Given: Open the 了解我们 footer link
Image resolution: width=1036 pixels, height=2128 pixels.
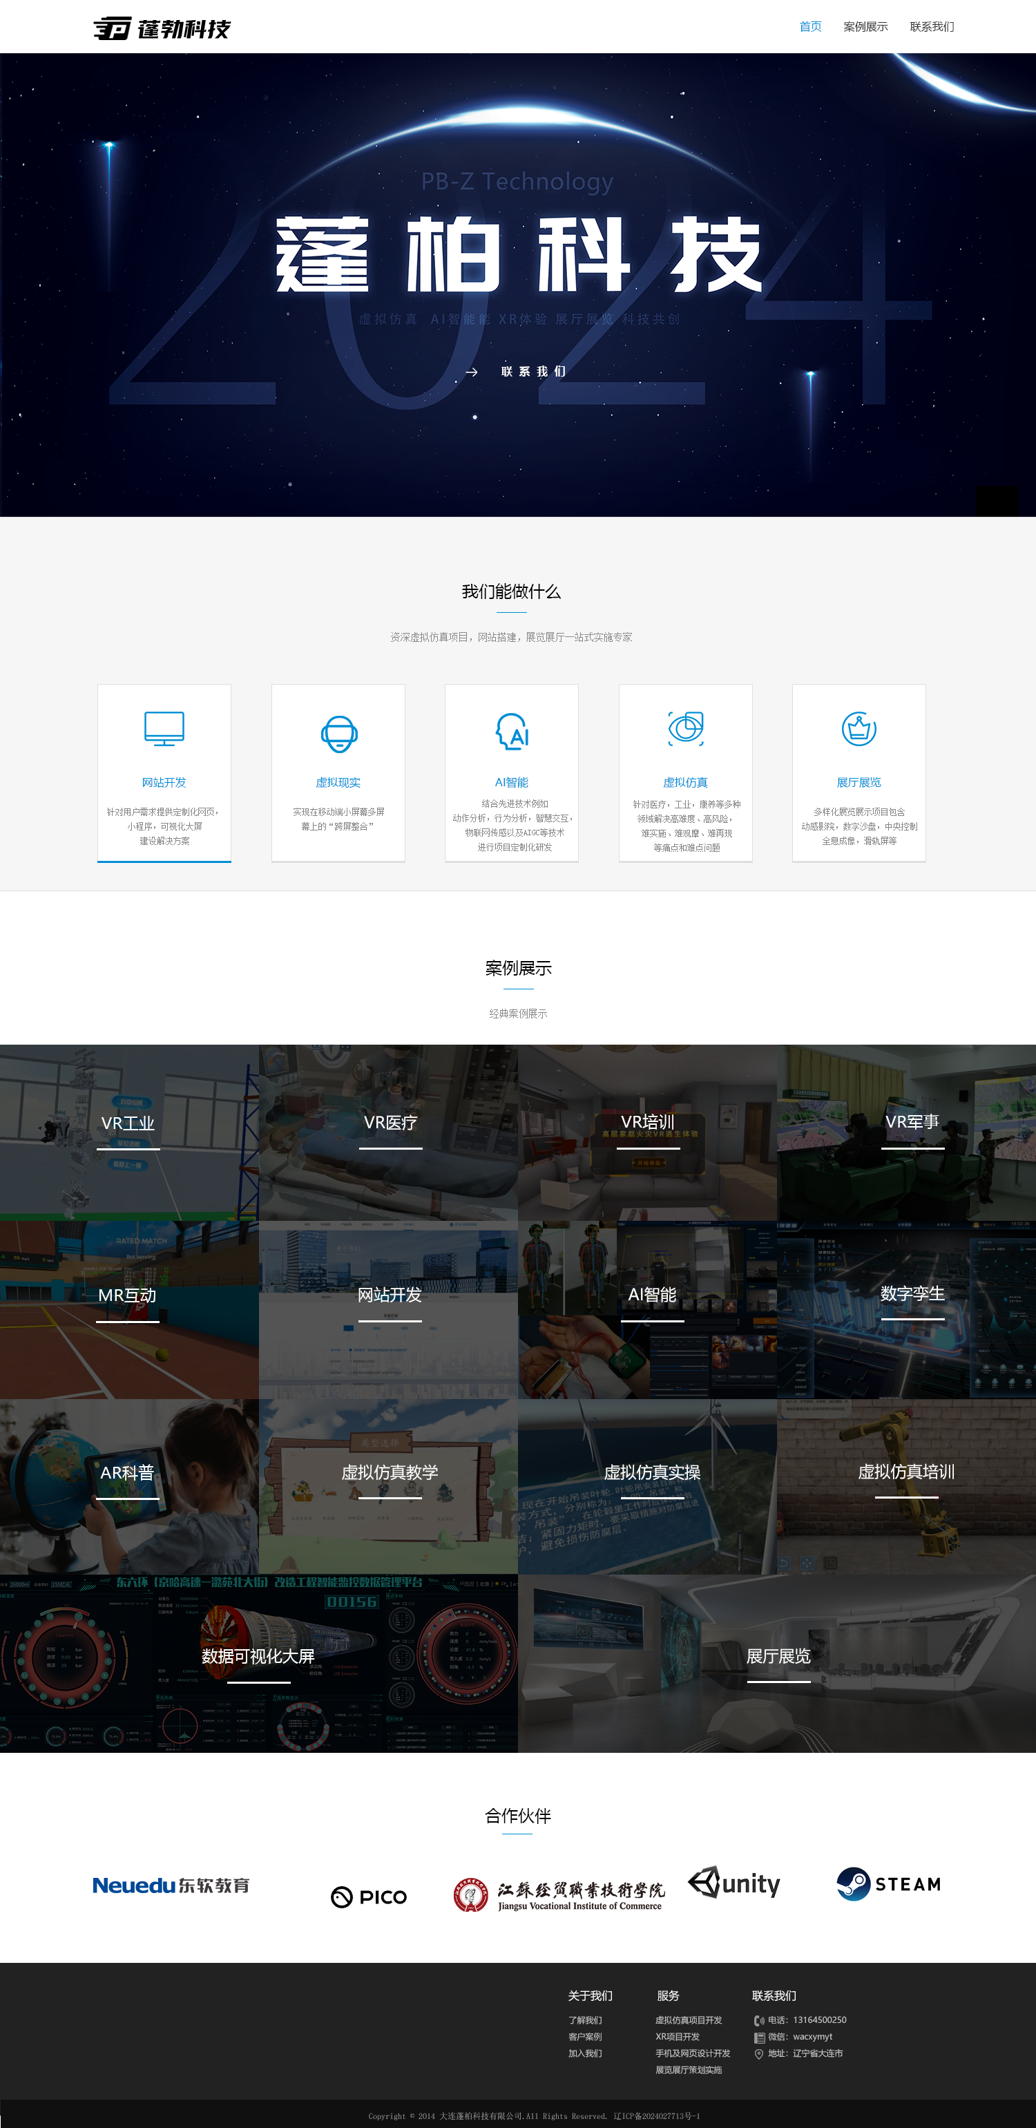Looking at the screenshot, I should [x=584, y=2020].
